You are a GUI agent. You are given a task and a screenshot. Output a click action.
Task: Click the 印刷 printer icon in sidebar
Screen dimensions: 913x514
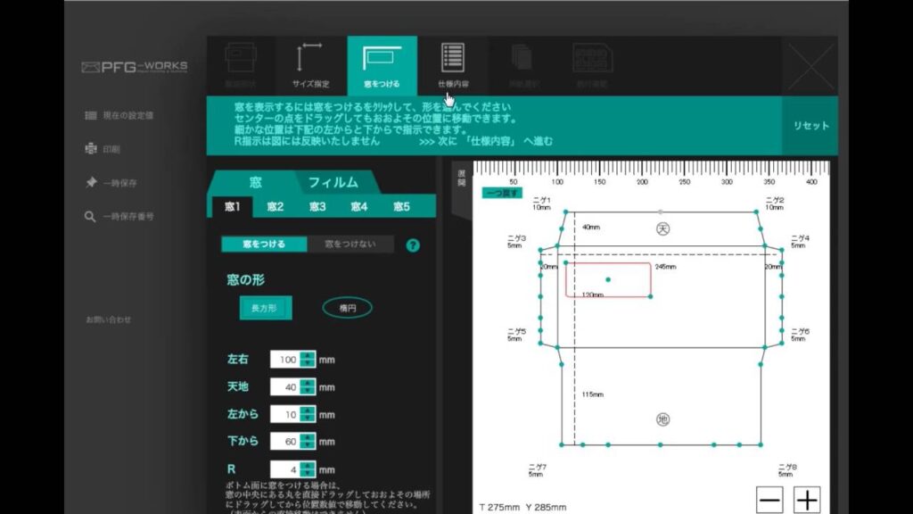91,149
